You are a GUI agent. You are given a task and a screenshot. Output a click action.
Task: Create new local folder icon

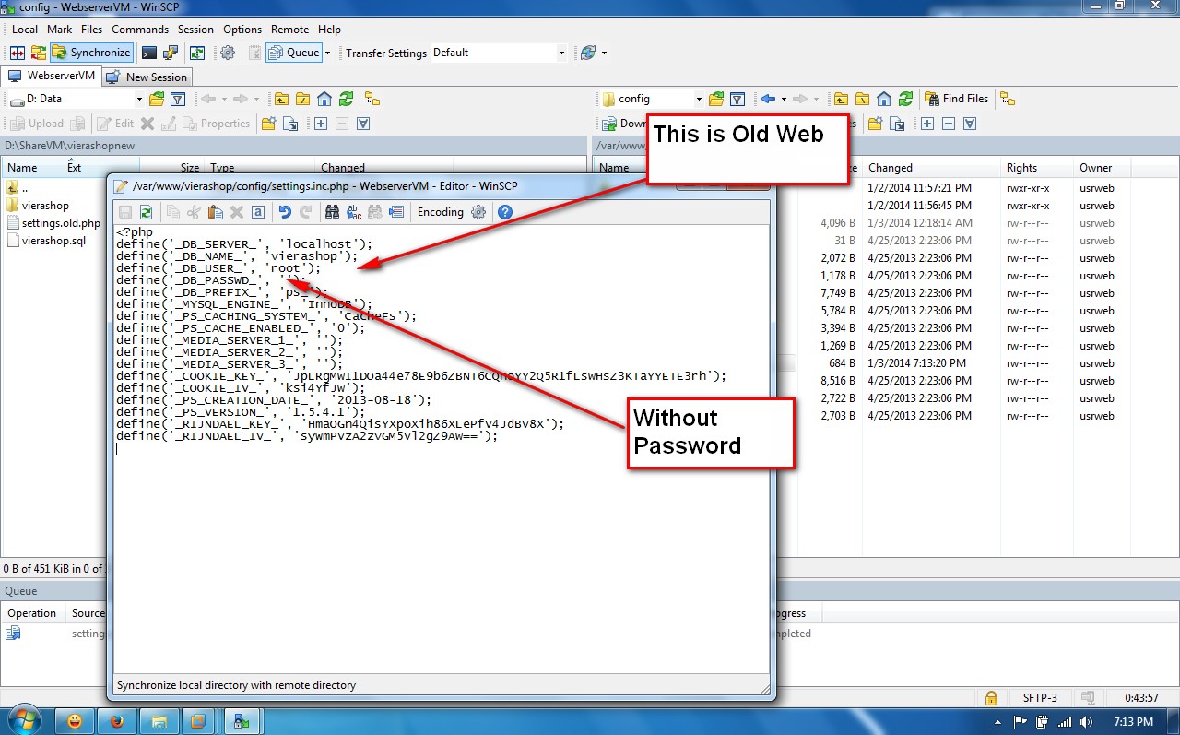pos(269,124)
